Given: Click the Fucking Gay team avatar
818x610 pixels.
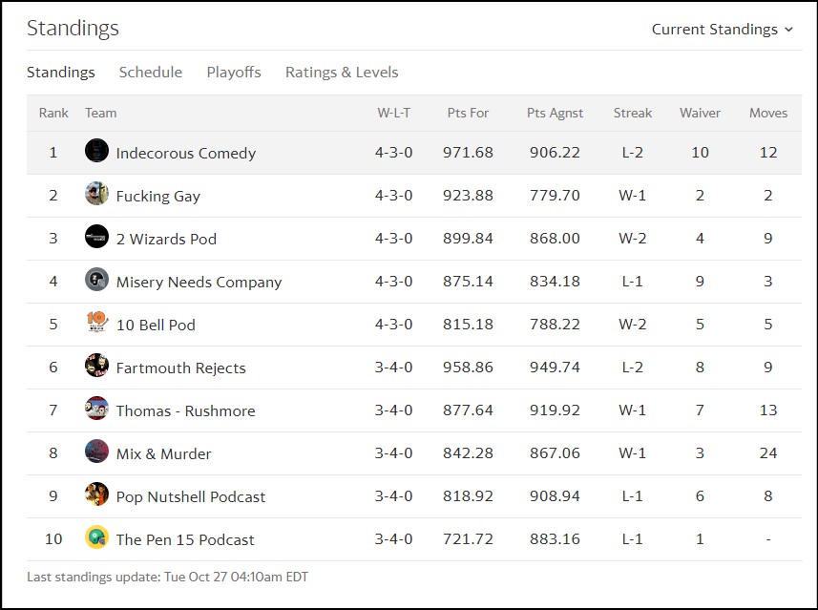Looking at the screenshot, I should (x=96, y=195).
